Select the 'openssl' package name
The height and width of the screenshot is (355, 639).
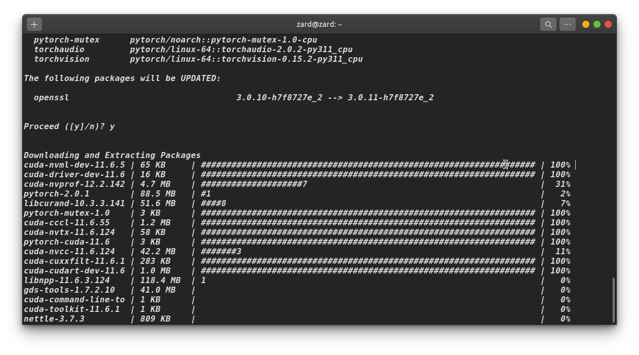click(x=52, y=98)
